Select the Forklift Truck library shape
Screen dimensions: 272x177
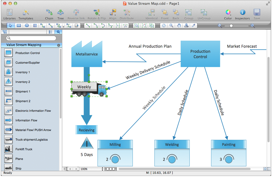pos(9,149)
